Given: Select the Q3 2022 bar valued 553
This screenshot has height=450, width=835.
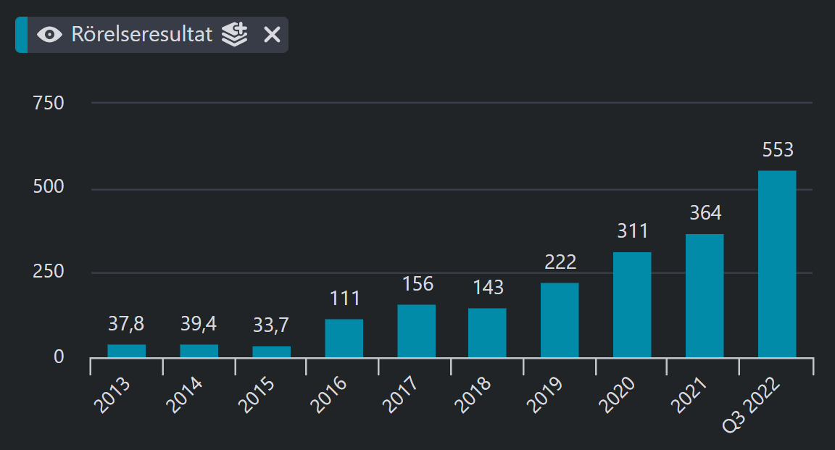Looking at the screenshot, I should click(x=777, y=264).
